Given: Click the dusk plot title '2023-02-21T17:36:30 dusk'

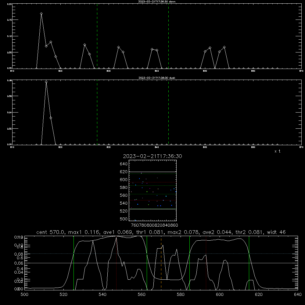Looking at the screenshot, I should (x=157, y=78).
